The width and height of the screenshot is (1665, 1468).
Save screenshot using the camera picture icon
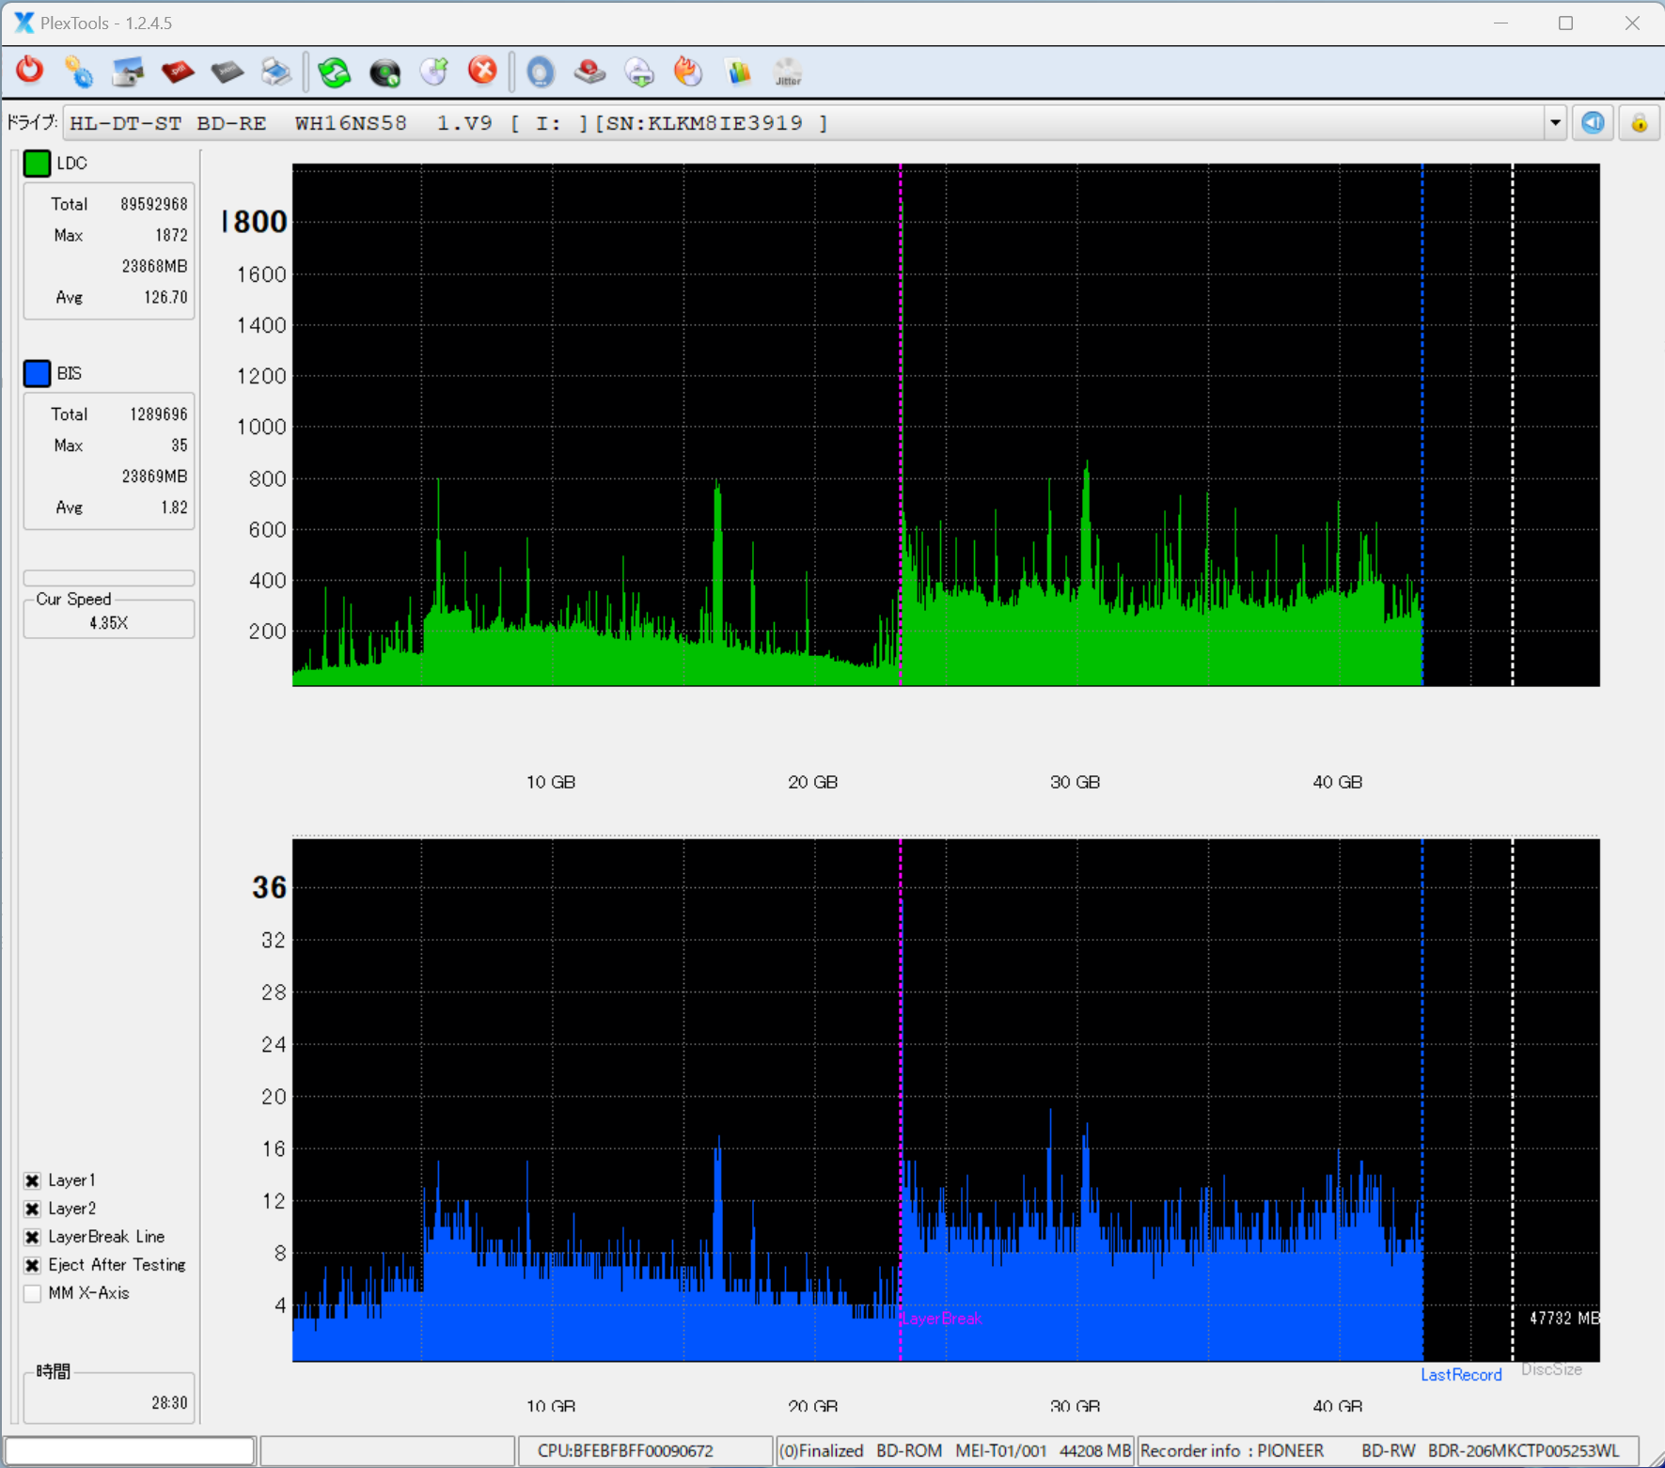coord(128,71)
